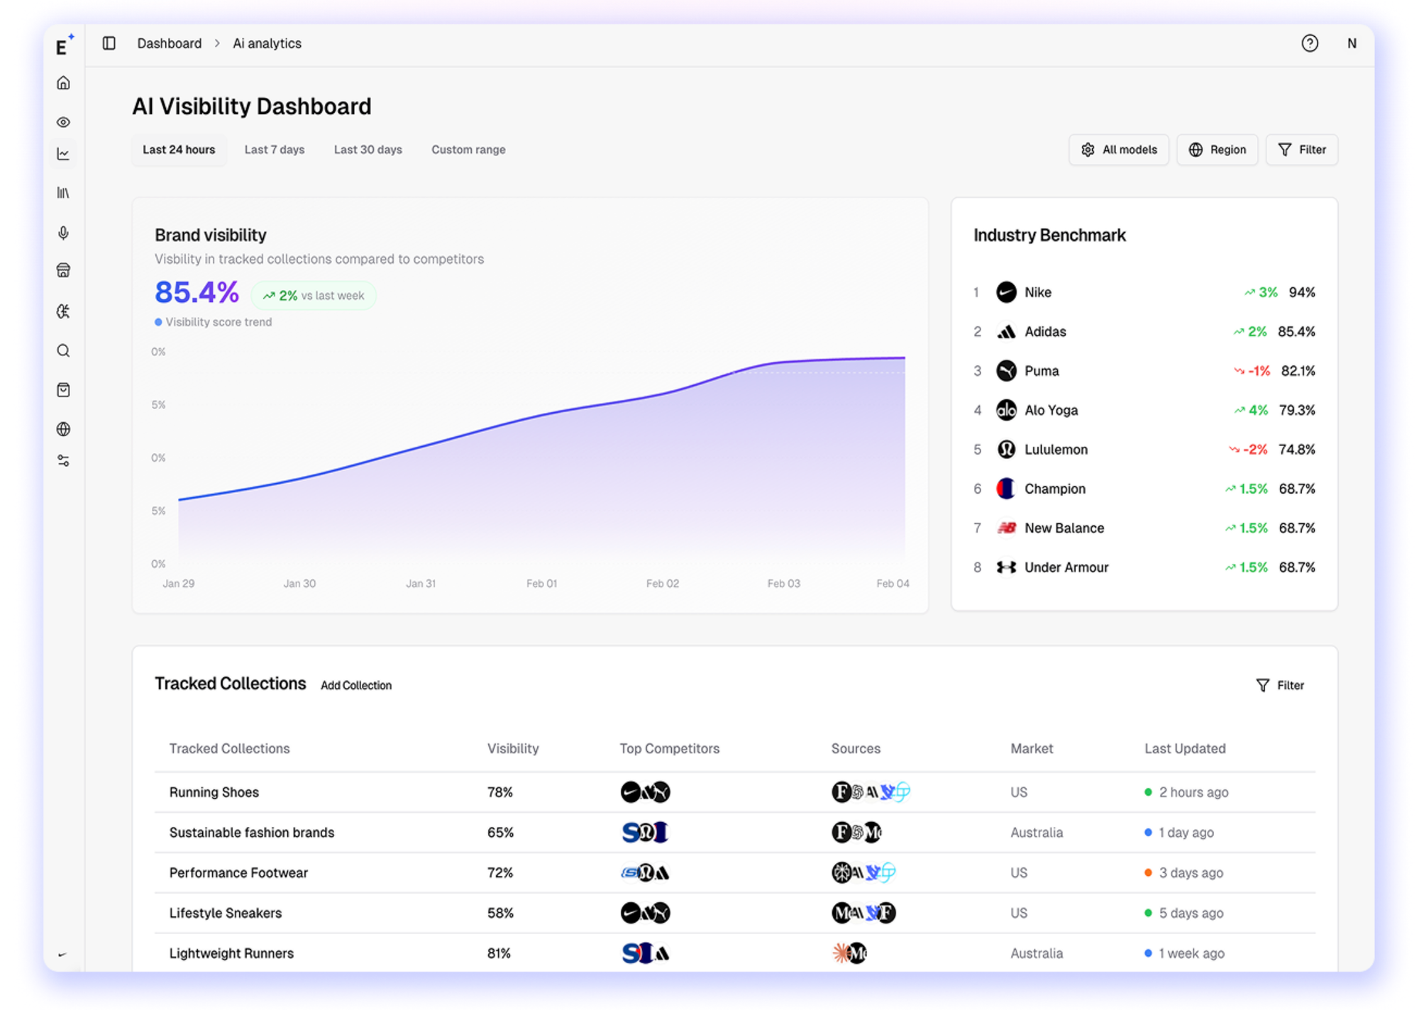Open Sustainable fashion brands collection
1419x1010 pixels.
735,833
